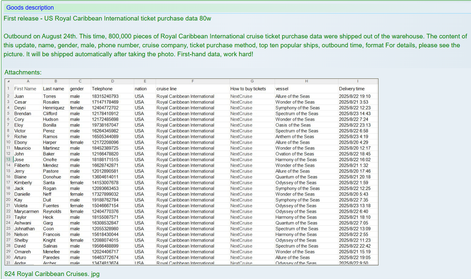
Task: Select column F header letter
Action: point(193,81)
